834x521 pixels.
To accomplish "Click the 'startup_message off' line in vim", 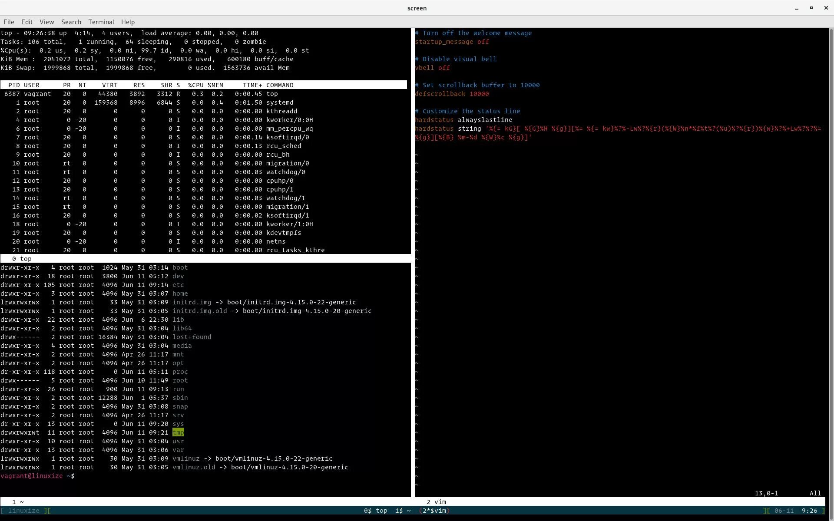I will [452, 42].
